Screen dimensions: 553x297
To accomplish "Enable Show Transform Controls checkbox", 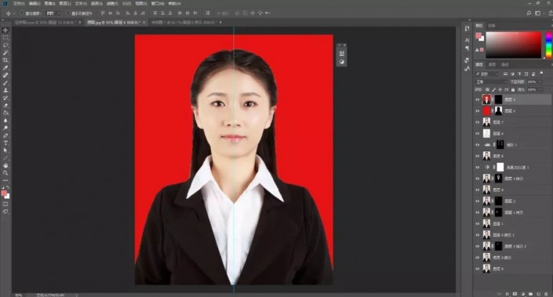I will tap(67, 13).
